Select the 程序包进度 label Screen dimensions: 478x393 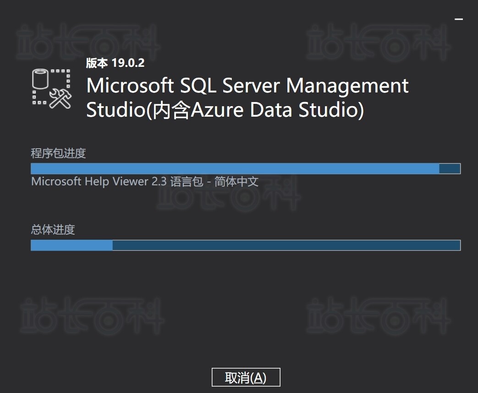point(58,153)
